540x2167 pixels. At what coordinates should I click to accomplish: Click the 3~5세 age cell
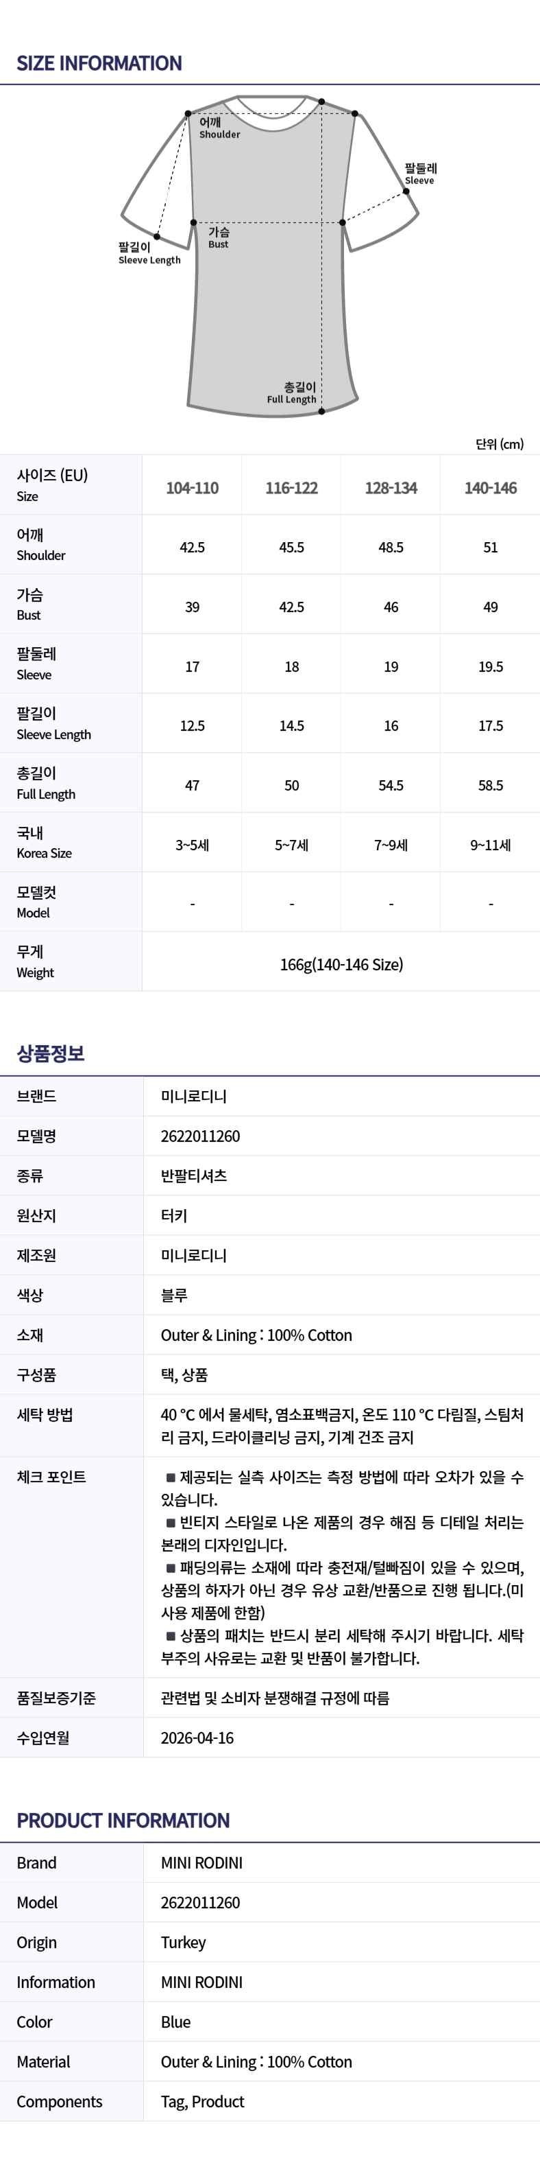193,845
